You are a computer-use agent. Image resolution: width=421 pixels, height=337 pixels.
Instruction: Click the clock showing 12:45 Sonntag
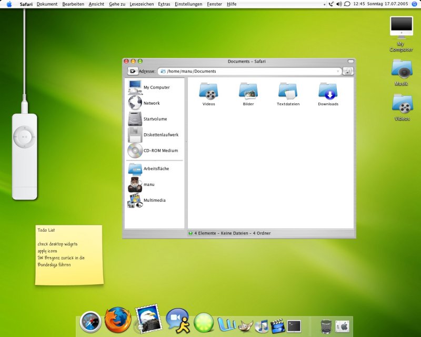pos(380,4)
